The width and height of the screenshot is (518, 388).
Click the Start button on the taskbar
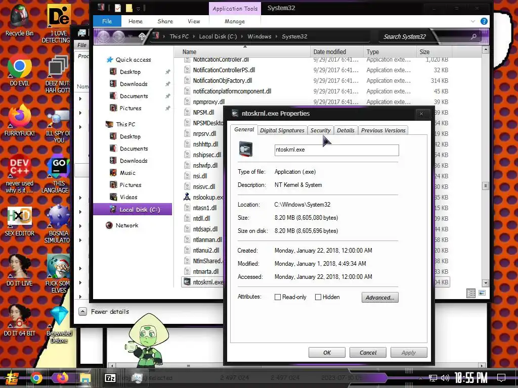click(x=11, y=378)
